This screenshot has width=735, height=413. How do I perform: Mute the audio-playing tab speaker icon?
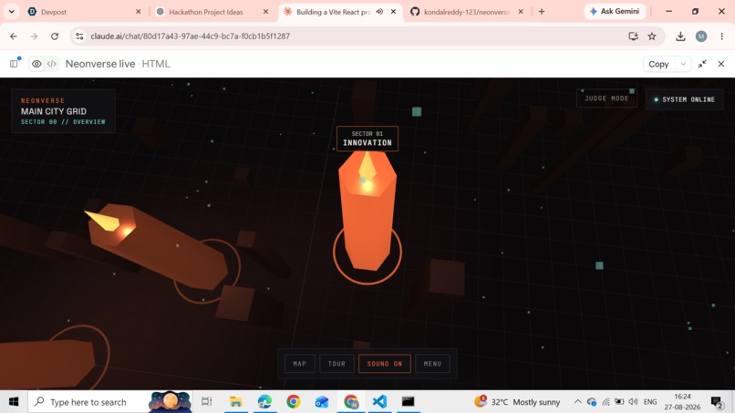(379, 12)
